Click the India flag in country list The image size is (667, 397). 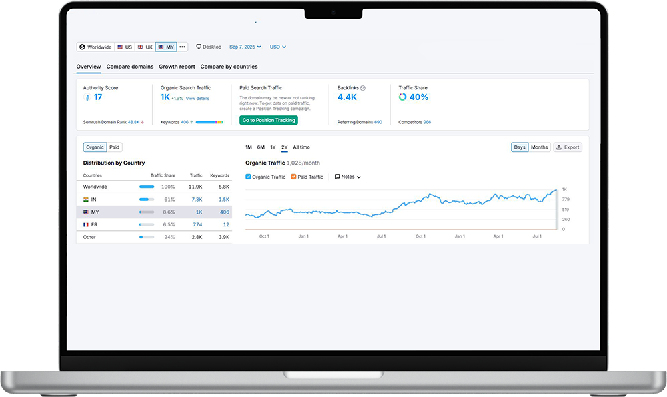tap(86, 200)
